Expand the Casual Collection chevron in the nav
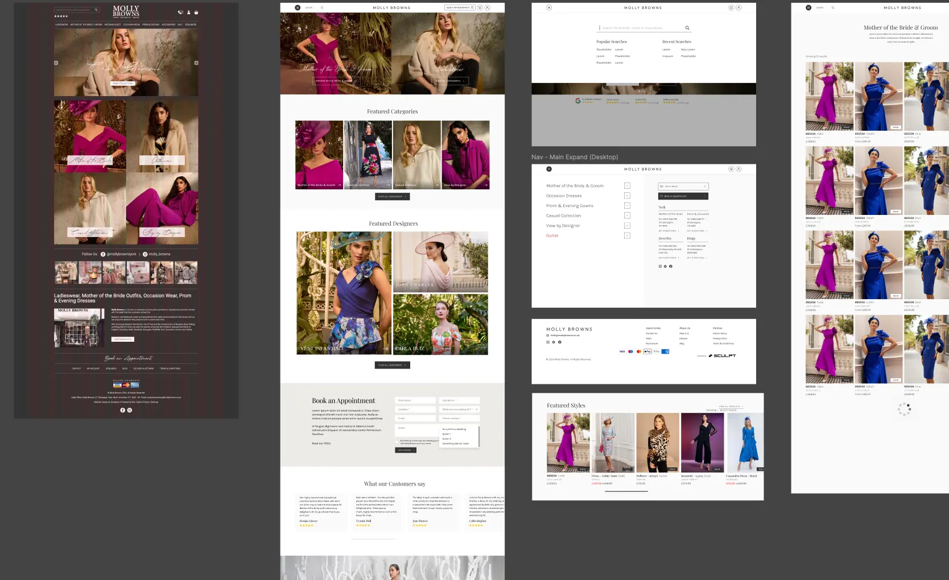This screenshot has width=949, height=580. point(627,216)
